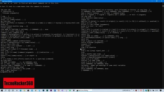Click the 'help [-dms] [pattern ...]' line
This screenshot has width=164, height=92.
pos(11,70)
